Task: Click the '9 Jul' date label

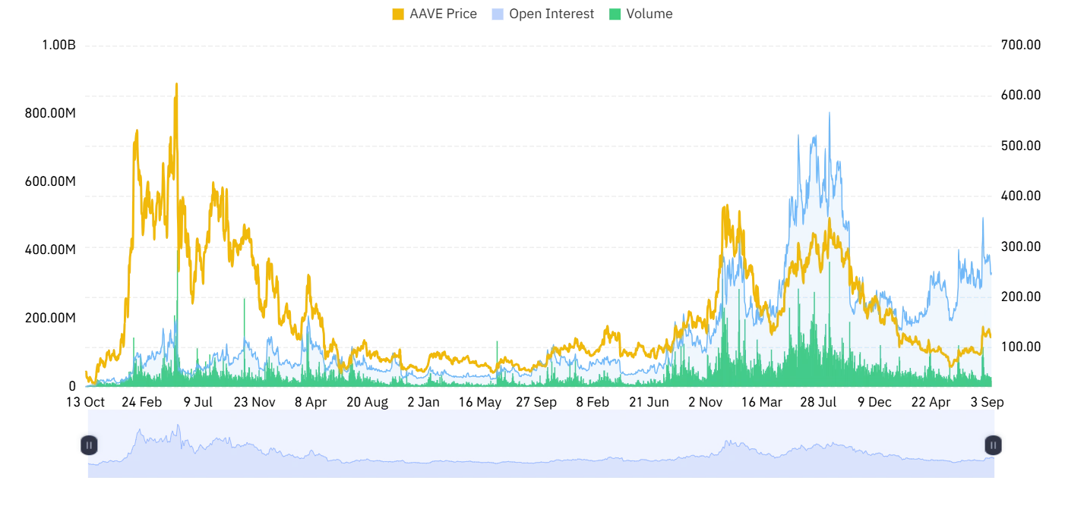Action: point(198,402)
